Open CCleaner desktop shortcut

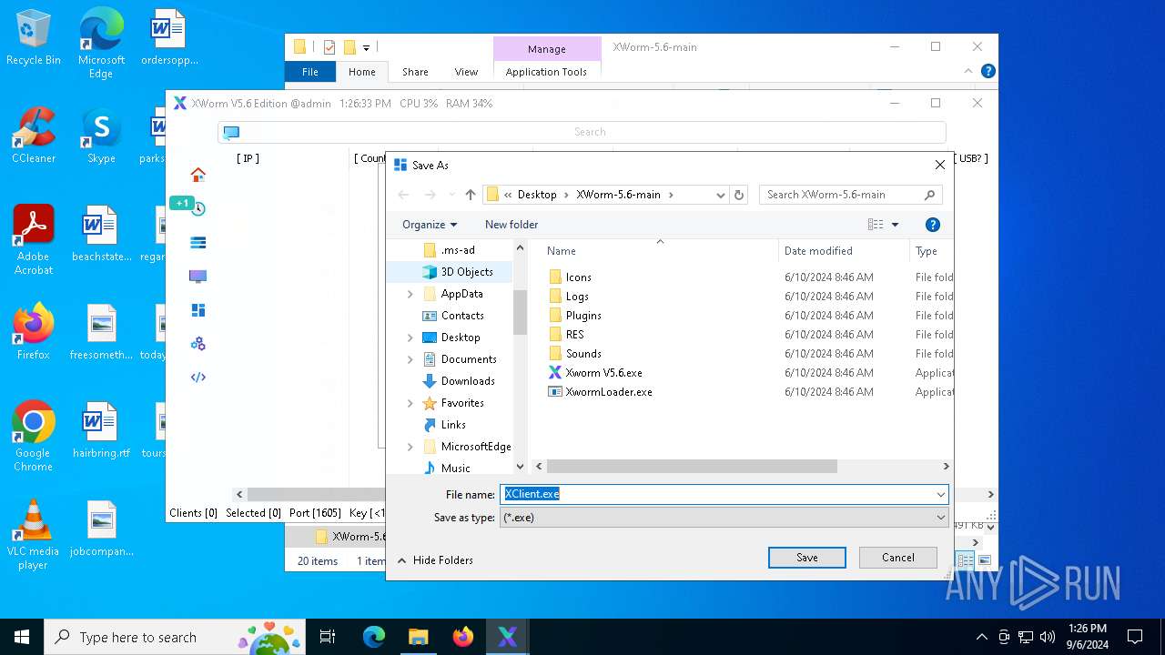coord(34,136)
